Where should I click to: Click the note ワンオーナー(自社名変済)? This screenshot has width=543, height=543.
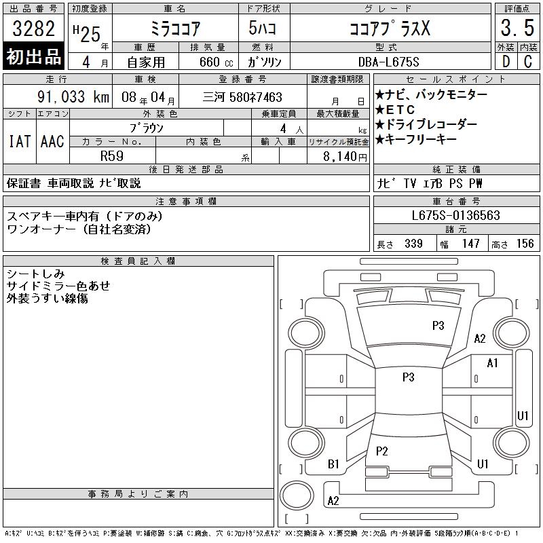[x=79, y=229]
